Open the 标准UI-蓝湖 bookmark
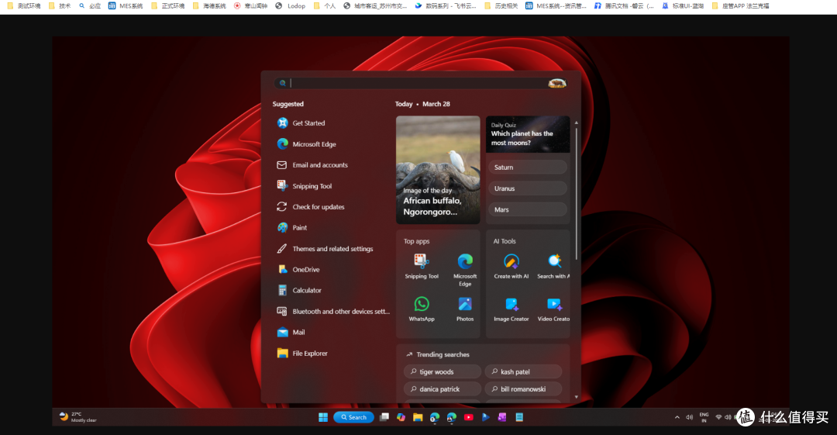This screenshot has height=435, width=837. 683,6
